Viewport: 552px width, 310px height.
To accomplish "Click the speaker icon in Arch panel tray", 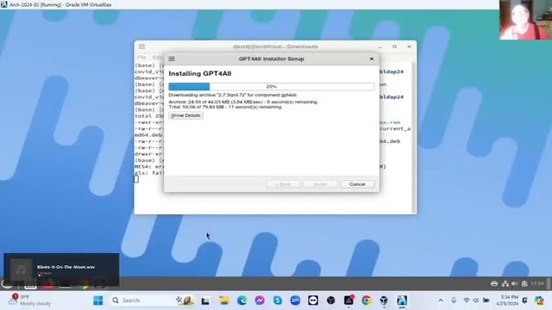I will click(x=515, y=283).
